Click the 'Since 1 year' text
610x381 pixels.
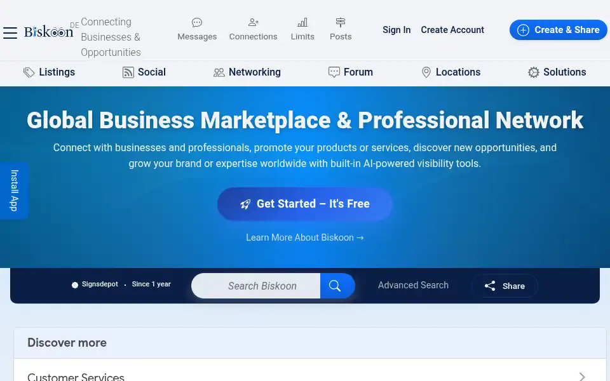click(151, 284)
